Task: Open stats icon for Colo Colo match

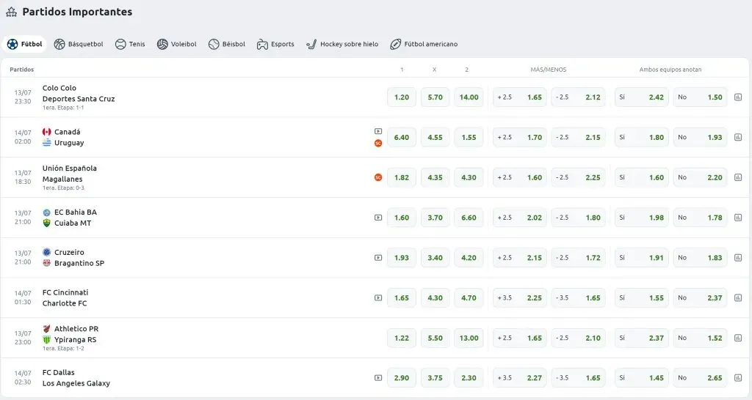Action: [x=738, y=97]
